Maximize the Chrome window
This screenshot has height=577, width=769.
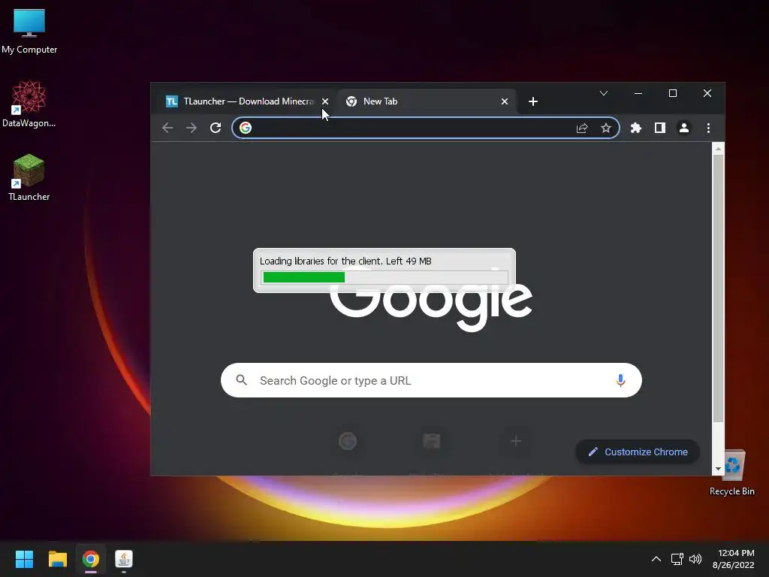(x=673, y=93)
